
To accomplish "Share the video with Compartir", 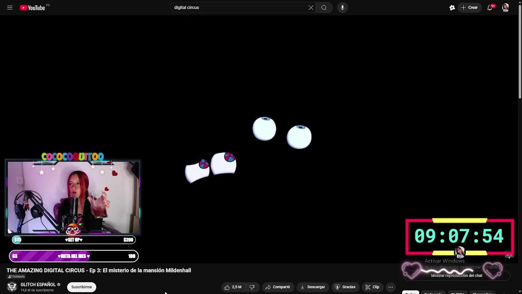I will click(278, 287).
